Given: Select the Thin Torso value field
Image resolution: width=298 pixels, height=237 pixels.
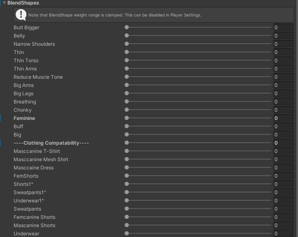Looking at the screenshot, I should 283,61.
